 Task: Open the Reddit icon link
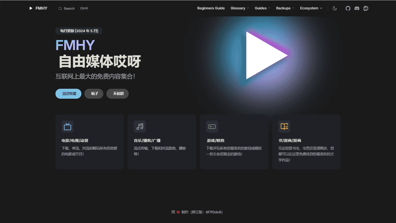(366, 8)
